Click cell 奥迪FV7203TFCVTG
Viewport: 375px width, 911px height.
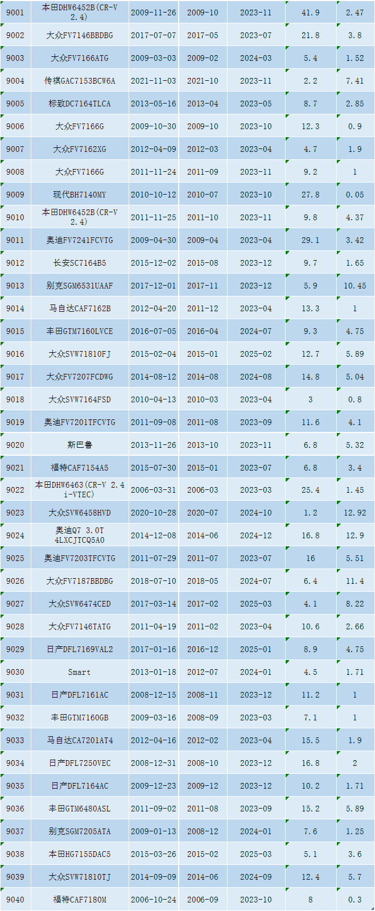(x=80, y=558)
